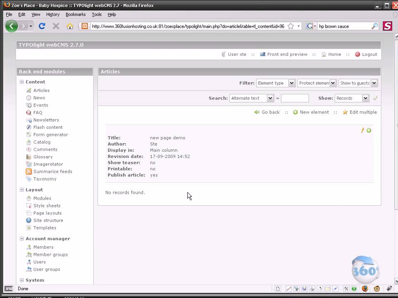
Task: Click the Stop loading X icon
Action: click(x=56, y=26)
